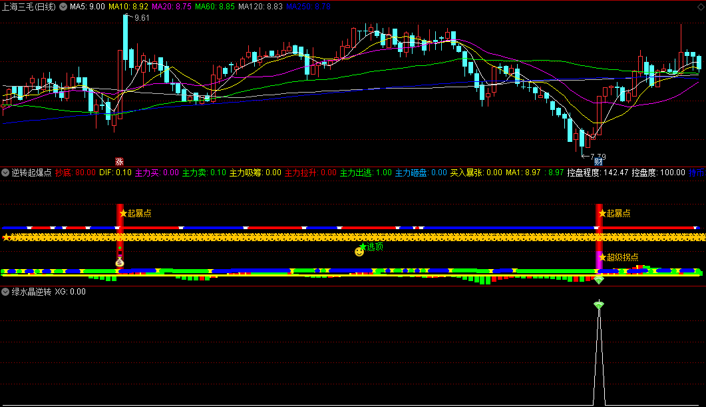This screenshot has width=706, height=407.
Task: Expand the 逆转起爆点 indicator panel menu
Action: (x=5, y=173)
